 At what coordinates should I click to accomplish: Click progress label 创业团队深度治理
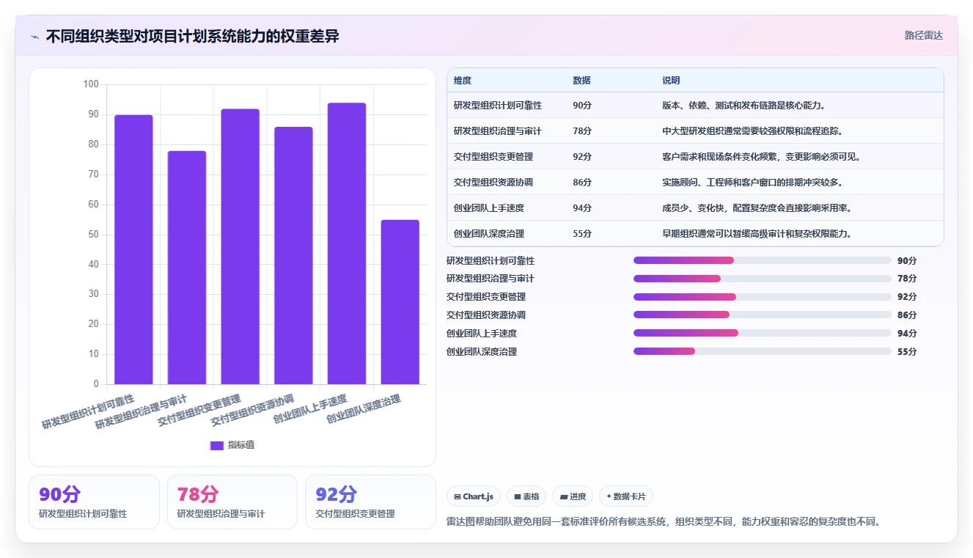(482, 351)
